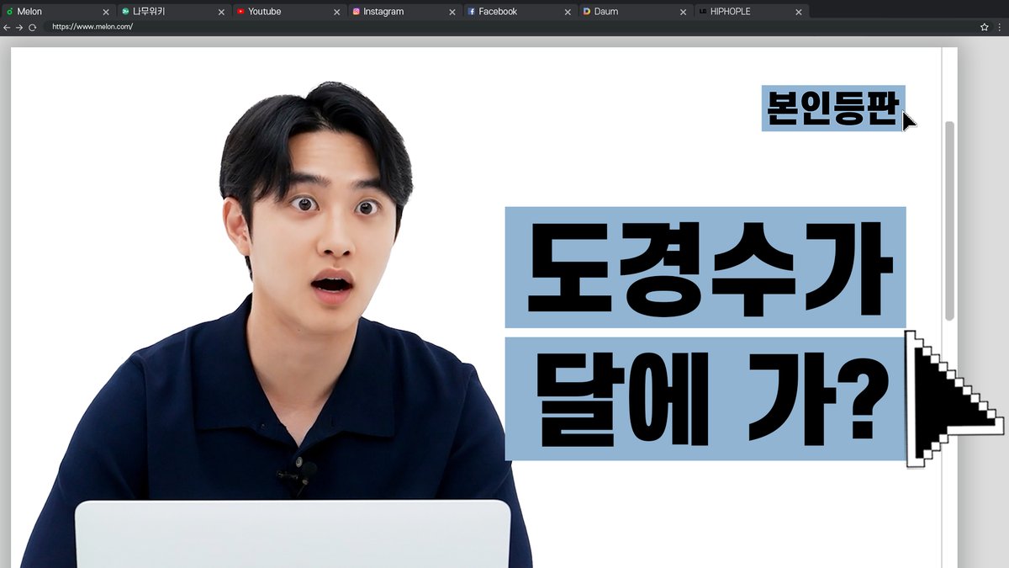1009x568 pixels.
Task: Click the page's vertical scrollbar thumb
Action: (x=949, y=220)
